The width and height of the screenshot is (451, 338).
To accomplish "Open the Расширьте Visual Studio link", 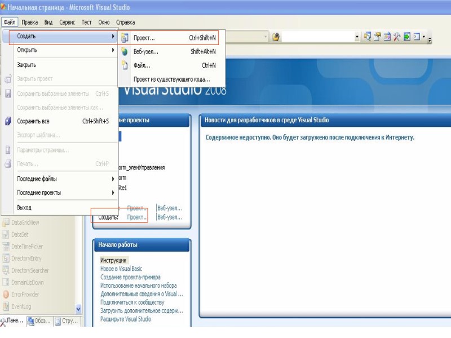I will click(x=126, y=319).
